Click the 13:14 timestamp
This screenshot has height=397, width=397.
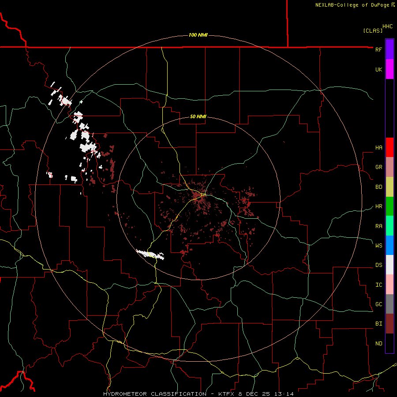click(x=285, y=394)
